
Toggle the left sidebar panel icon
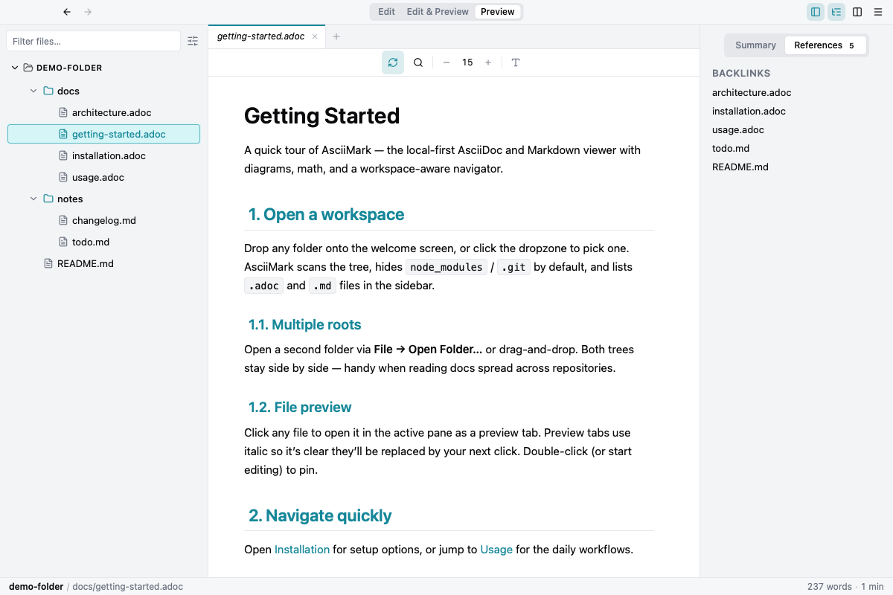tap(816, 12)
